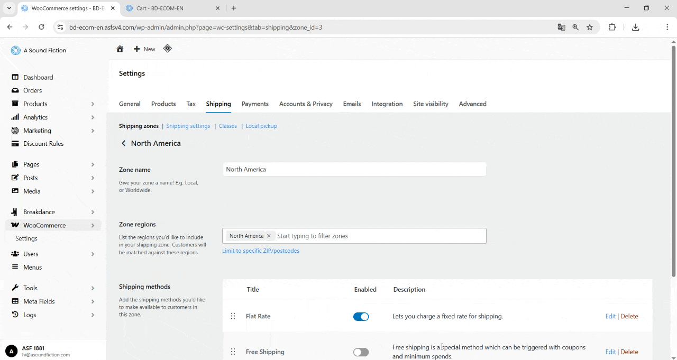Disable the Flat Rate shipping method

361,316
